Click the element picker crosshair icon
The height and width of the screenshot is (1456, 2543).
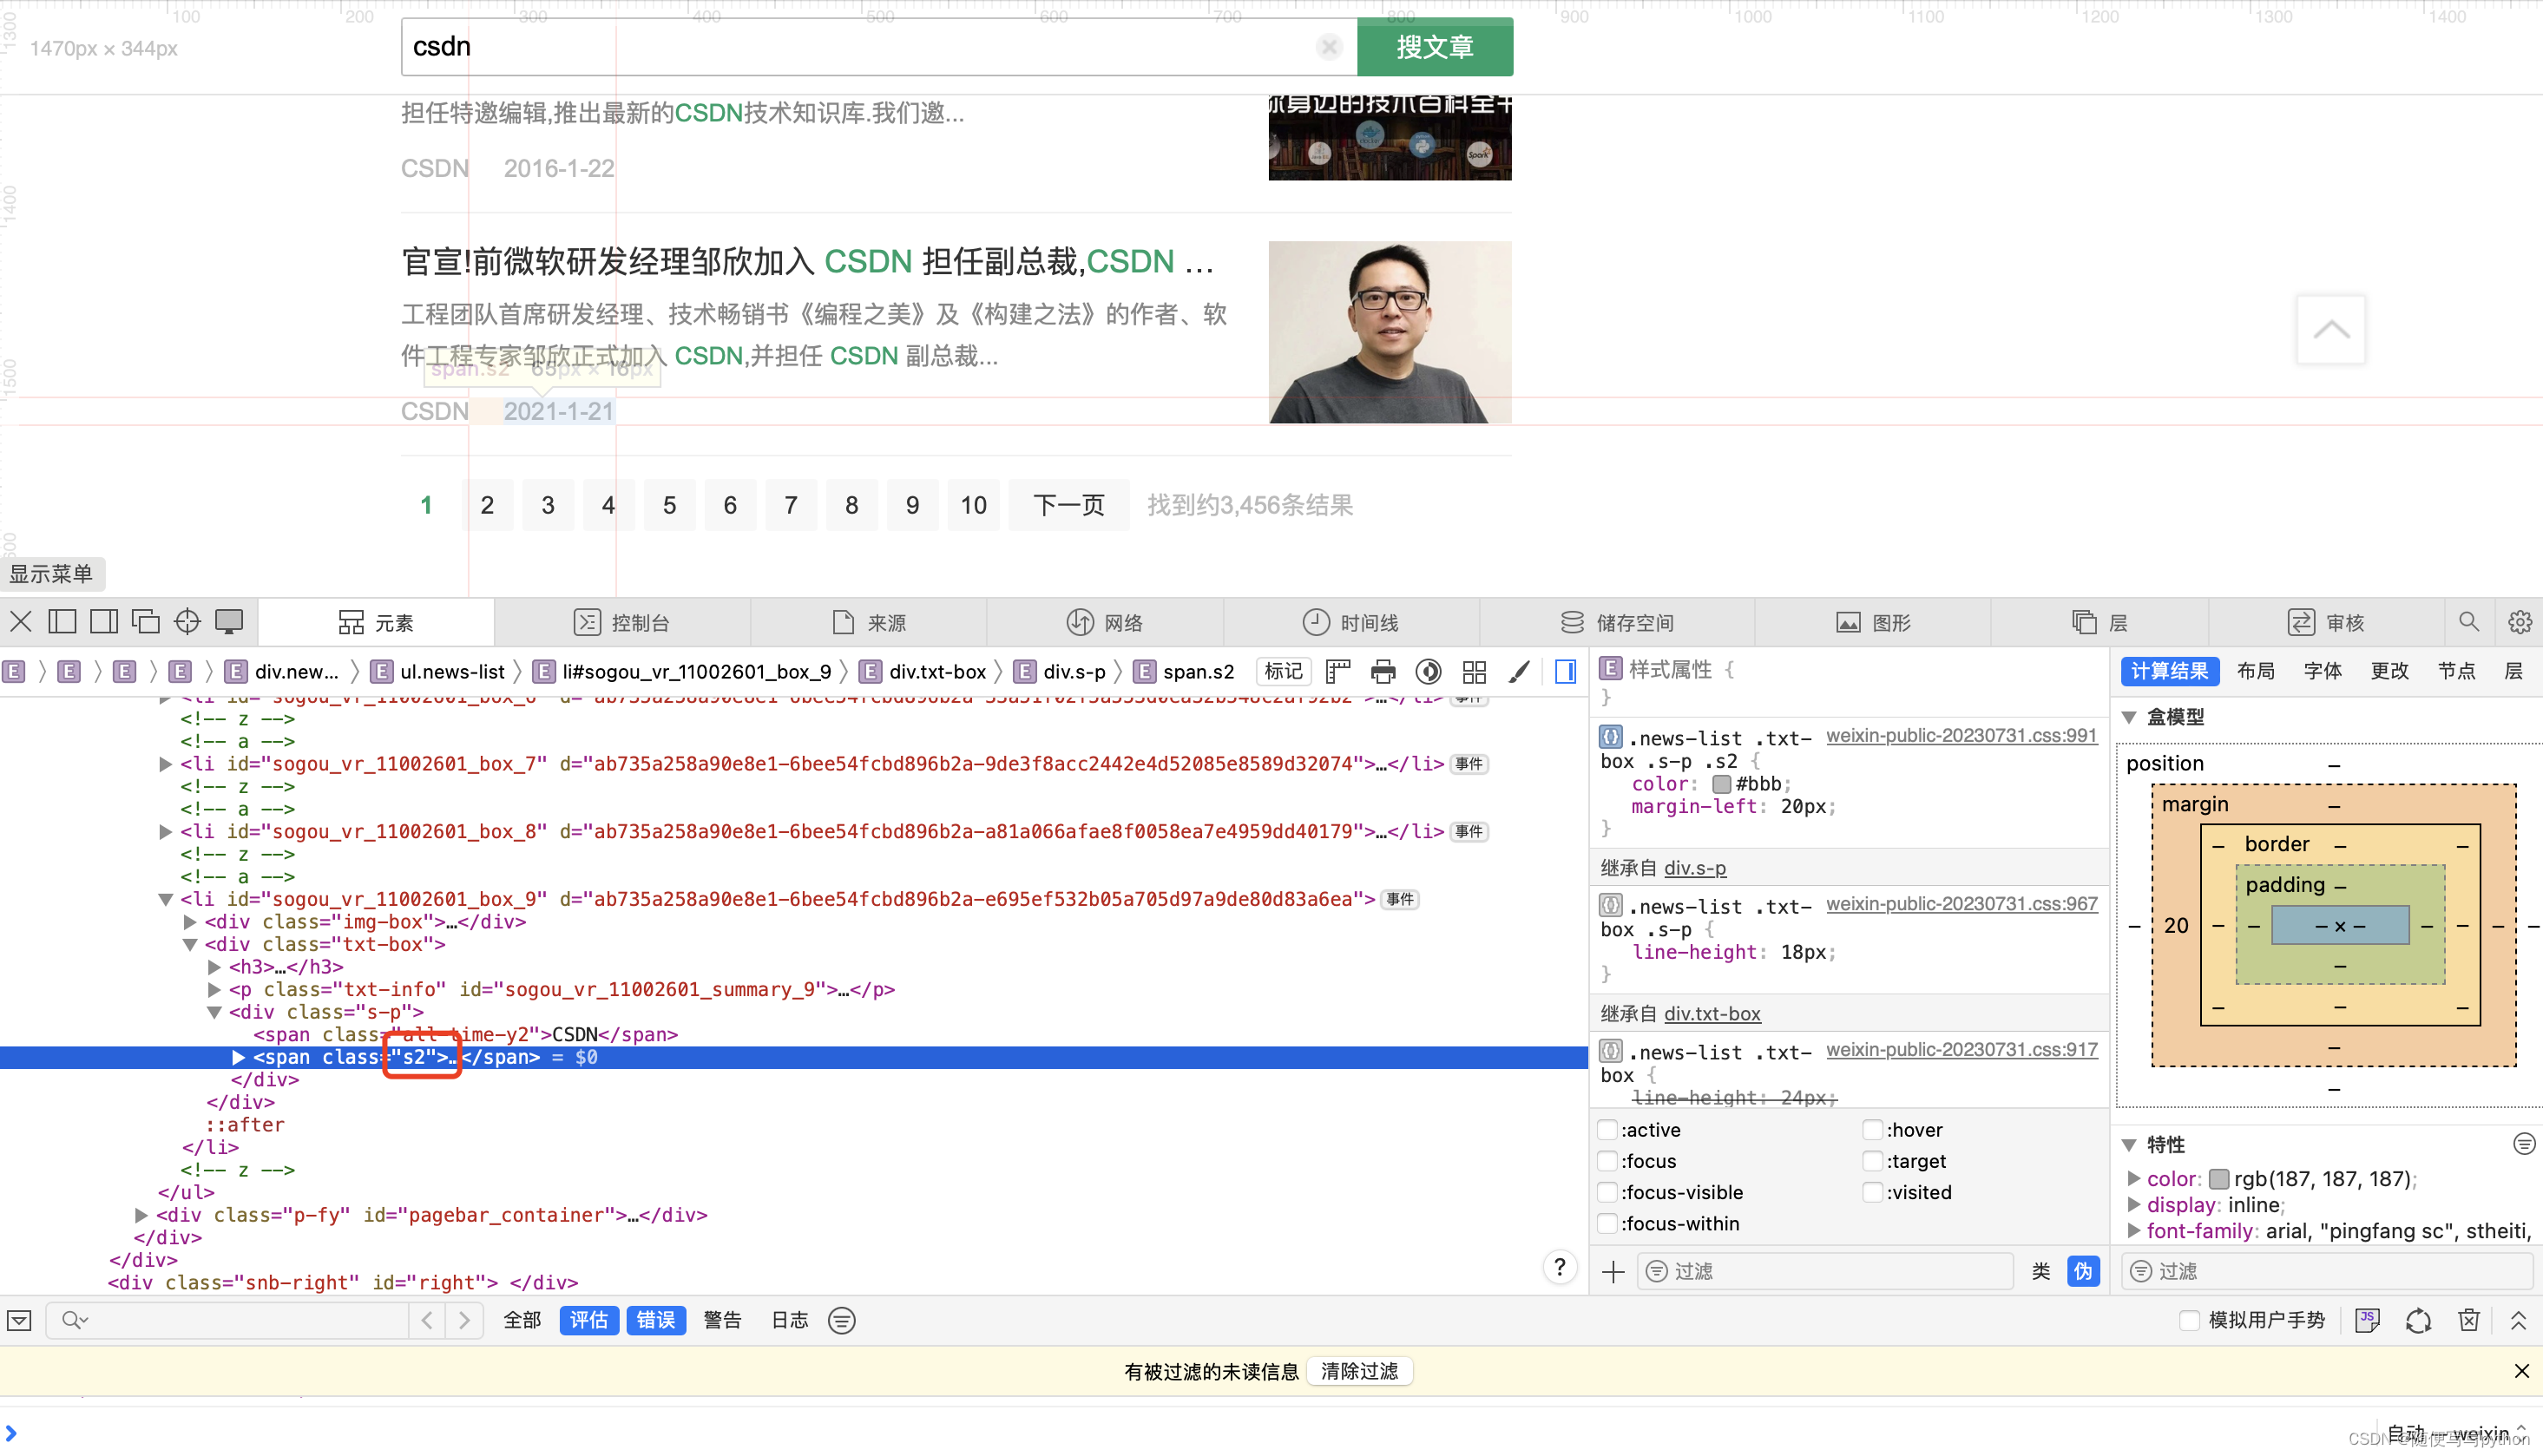[x=187, y=622]
